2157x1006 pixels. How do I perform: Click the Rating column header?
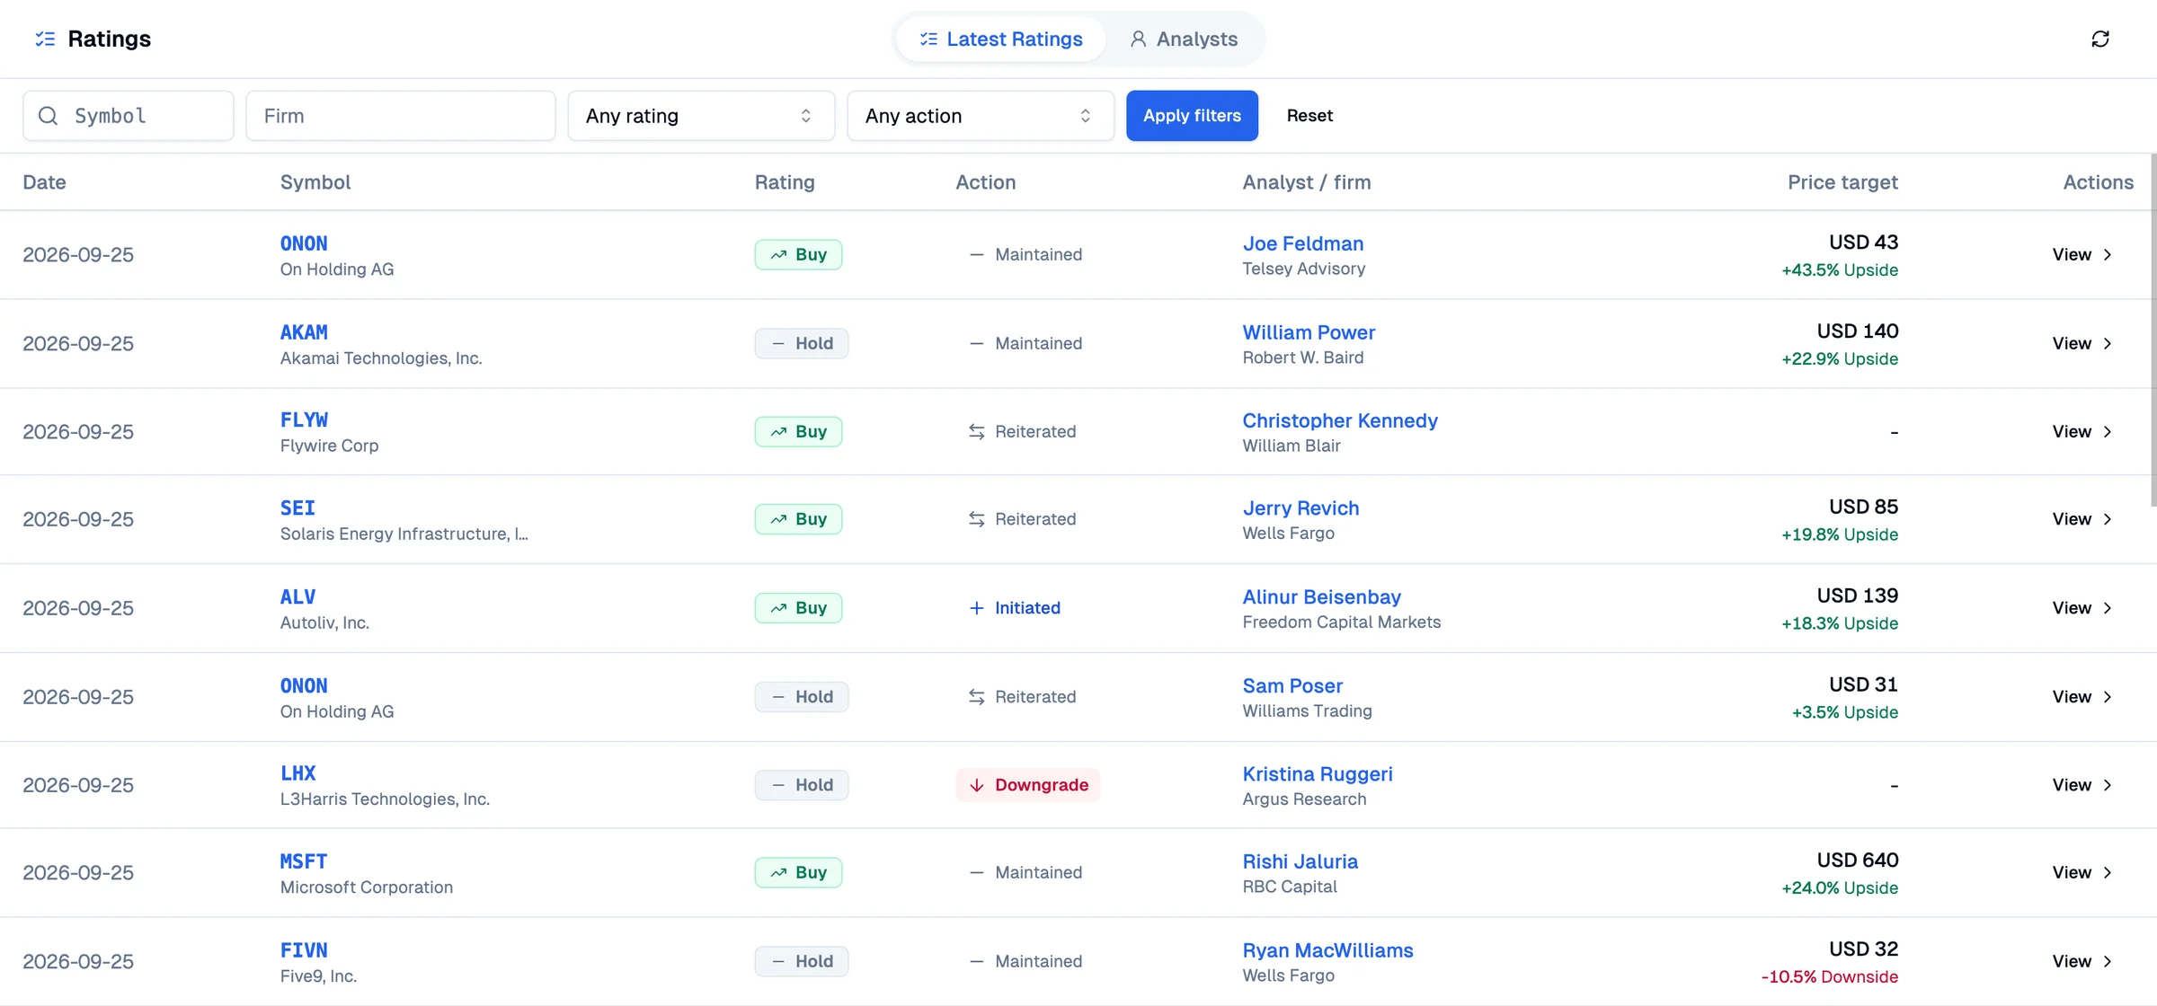tap(785, 182)
